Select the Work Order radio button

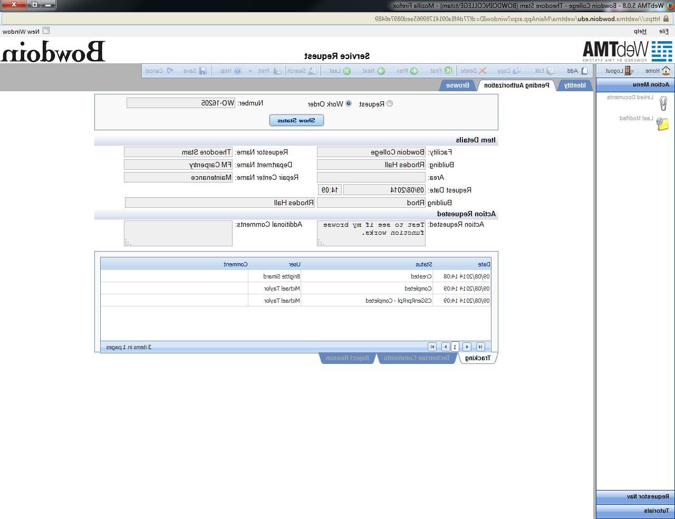coord(349,103)
